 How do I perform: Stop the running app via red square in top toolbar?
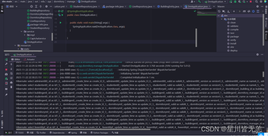[x=251, y=1]
